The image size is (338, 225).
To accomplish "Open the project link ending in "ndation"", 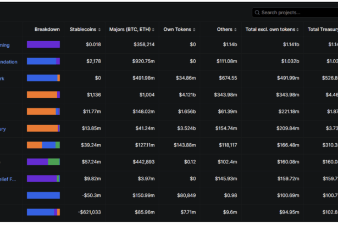I will point(8,61).
